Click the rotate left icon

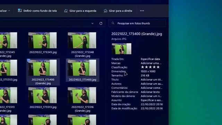pos(66,11)
